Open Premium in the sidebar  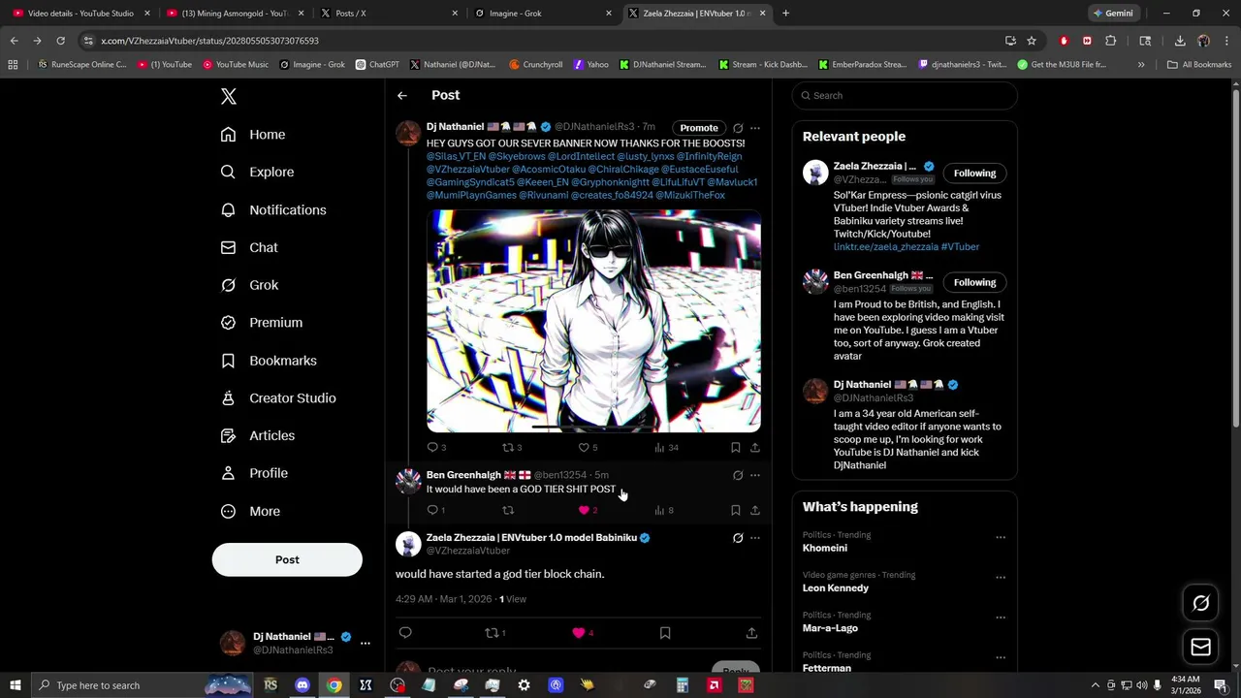coord(262,323)
